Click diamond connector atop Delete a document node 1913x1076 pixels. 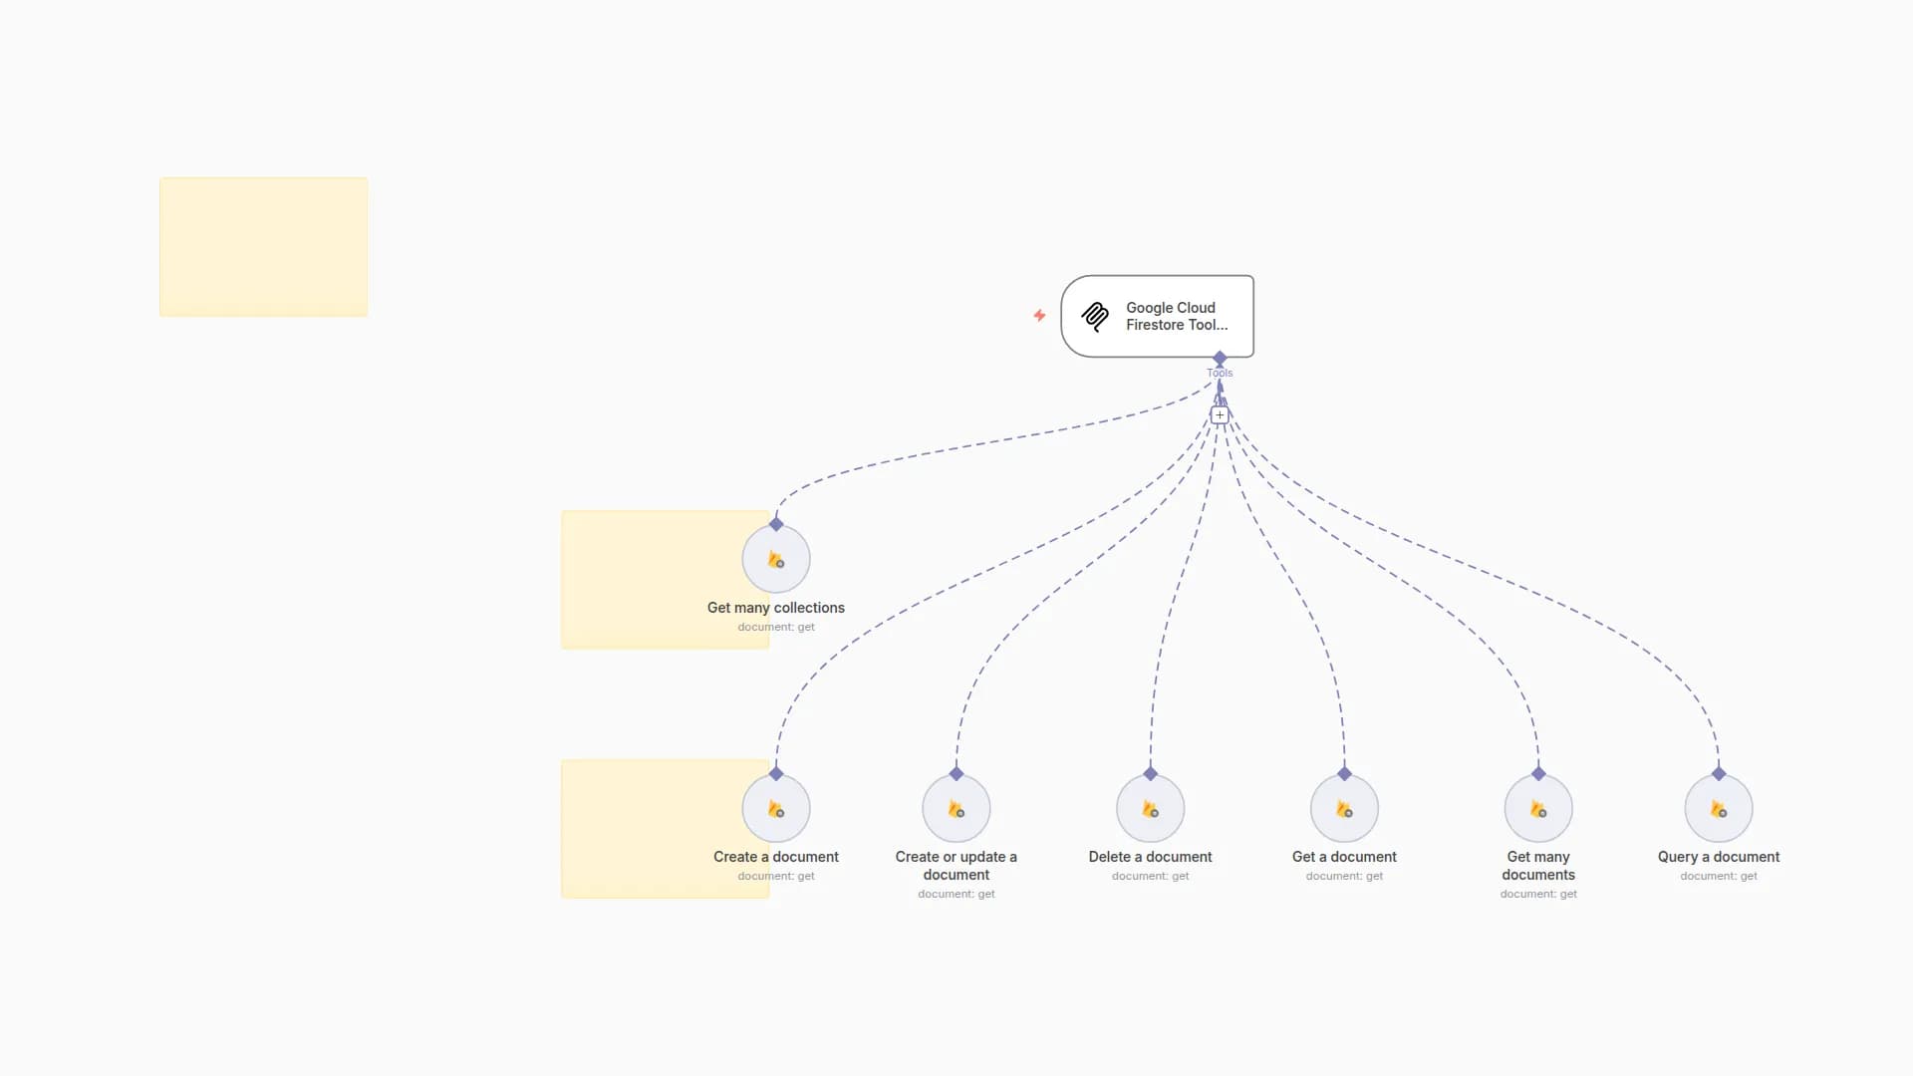[1151, 773]
